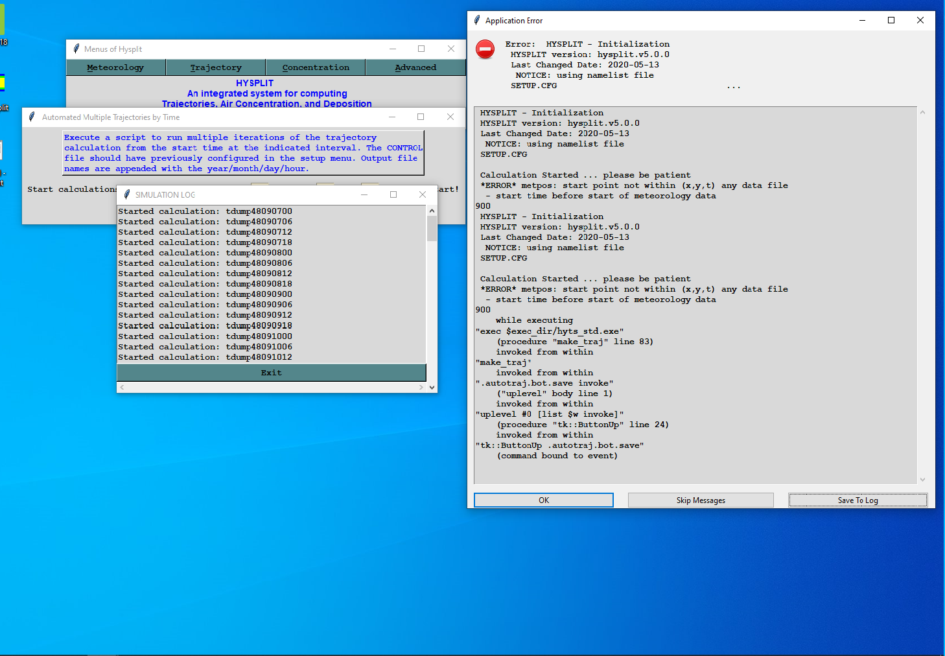Click the "exec $exec_dir/hyts_std.exe" line
Viewport: 945px width, 656px height.
(550, 331)
